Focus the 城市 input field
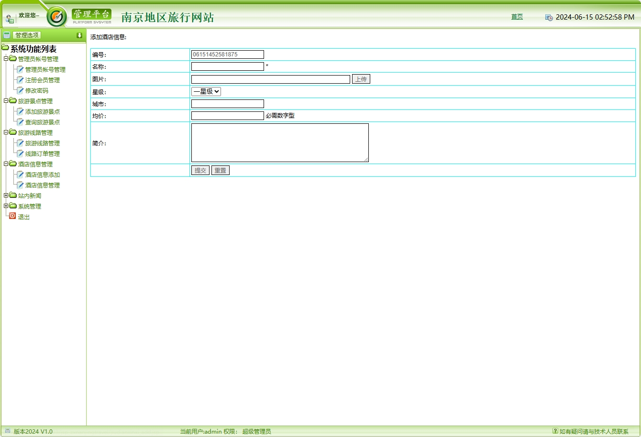This screenshot has width=641, height=437. pyautogui.click(x=228, y=104)
